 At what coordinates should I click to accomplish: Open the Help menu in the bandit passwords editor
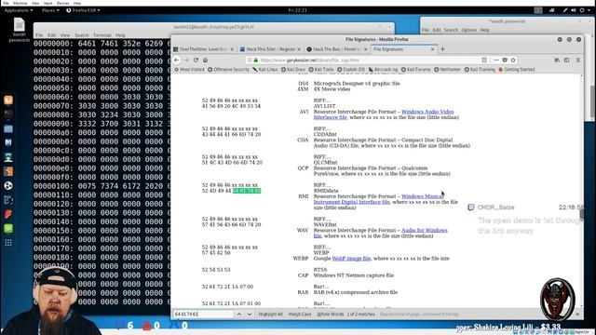point(484,30)
